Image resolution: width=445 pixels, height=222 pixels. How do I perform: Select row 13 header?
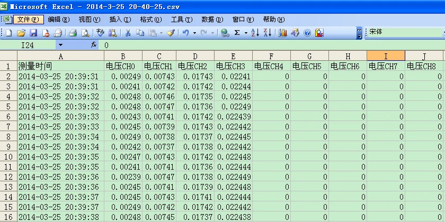pos(8,187)
